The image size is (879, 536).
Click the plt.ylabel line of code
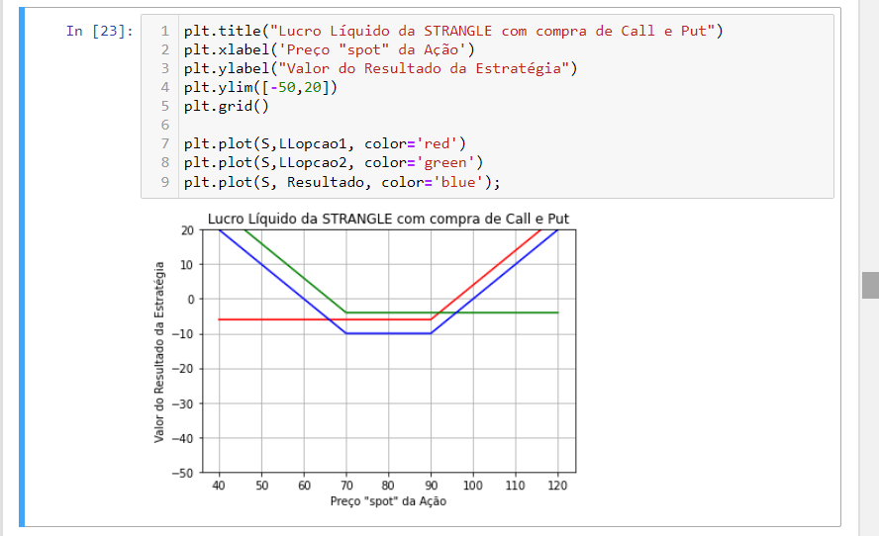pos(379,68)
